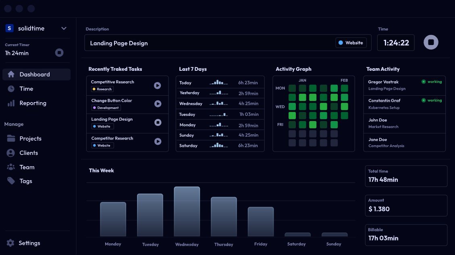Image resolution: width=455 pixels, height=255 pixels.
Task: Open Reporting from the sidebar
Action: coord(33,103)
